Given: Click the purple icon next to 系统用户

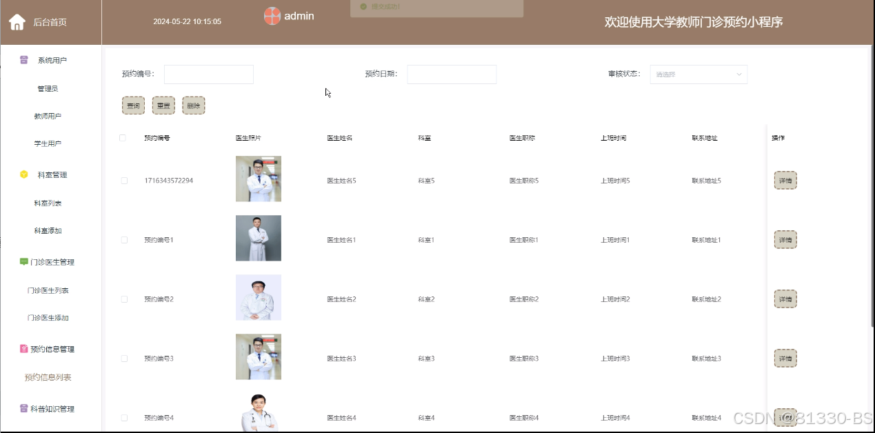Looking at the screenshot, I should [24, 60].
